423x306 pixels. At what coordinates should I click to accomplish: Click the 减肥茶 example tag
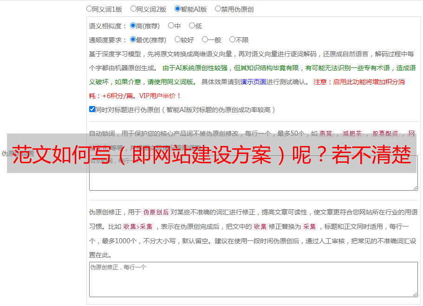(352, 133)
